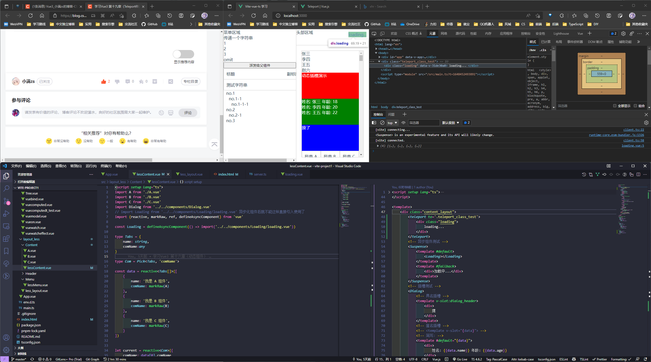The height and width of the screenshot is (362, 651).
Task: Toggle live expression eye icon in console
Action: [x=403, y=123]
